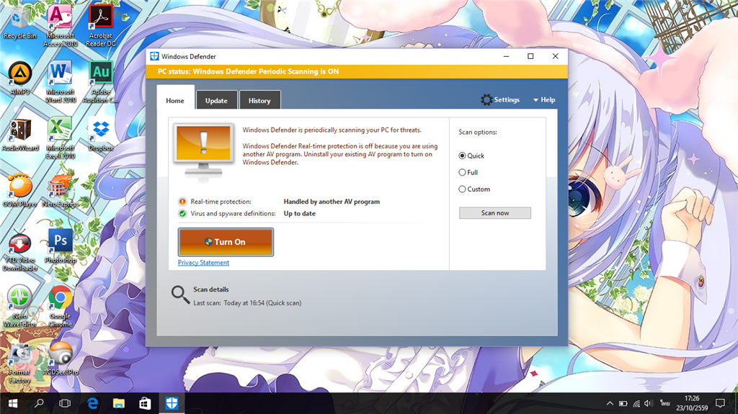Open AudioWizard desktop icon

click(19, 135)
